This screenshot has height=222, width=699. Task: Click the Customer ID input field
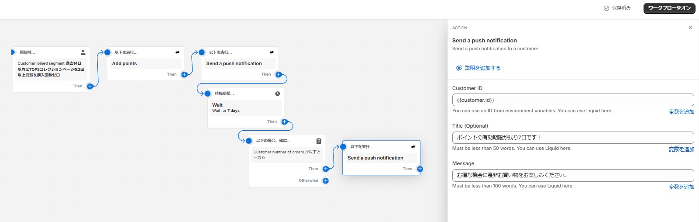pyautogui.click(x=572, y=100)
